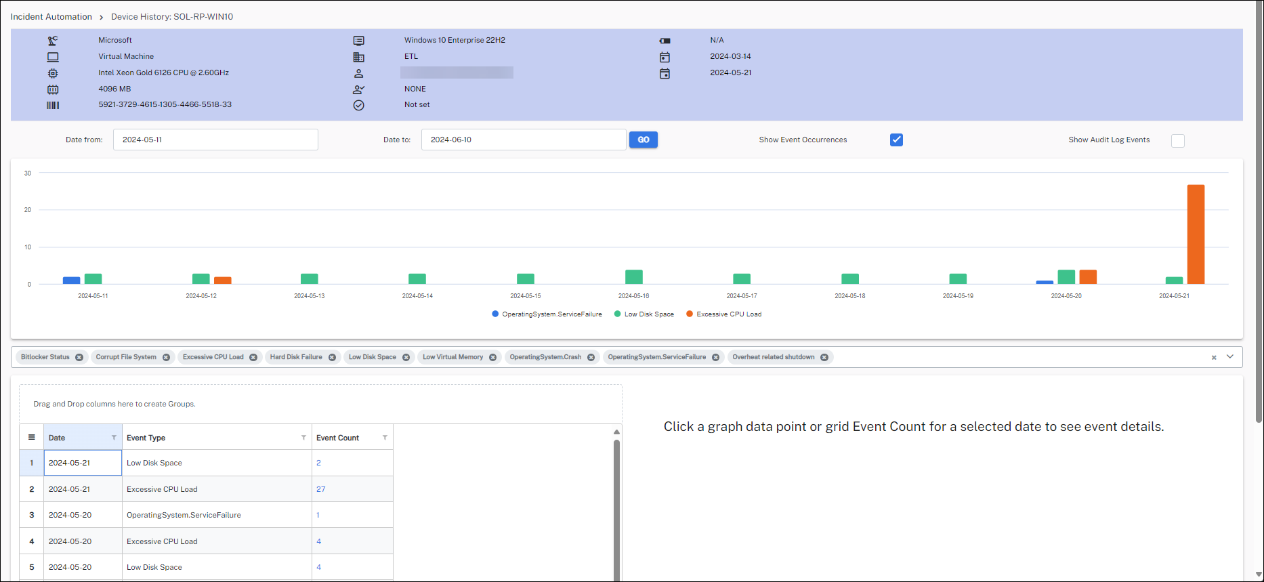The image size is (1264, 582).
Task: Enable Show Audit Log Events checkbox
Action: (1178, 140)
